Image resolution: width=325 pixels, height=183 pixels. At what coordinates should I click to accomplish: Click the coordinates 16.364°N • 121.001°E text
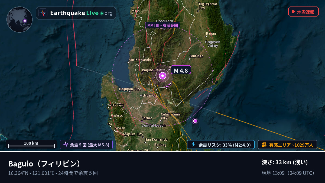coord(31,173)
